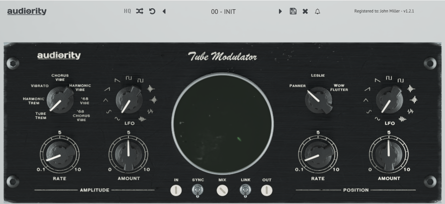Click 'Registered to: John Miller' text

point(384,11)
